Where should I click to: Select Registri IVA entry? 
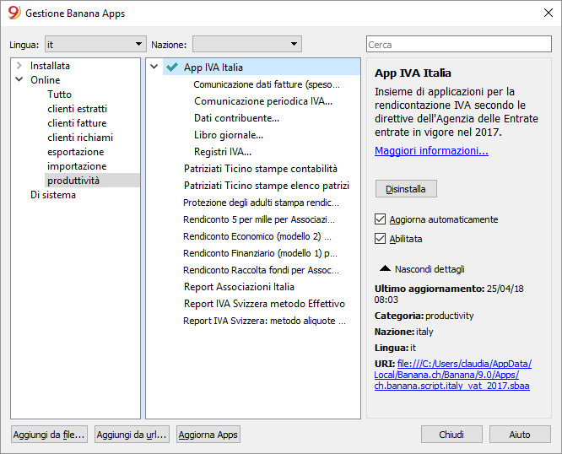click(223, 152)
